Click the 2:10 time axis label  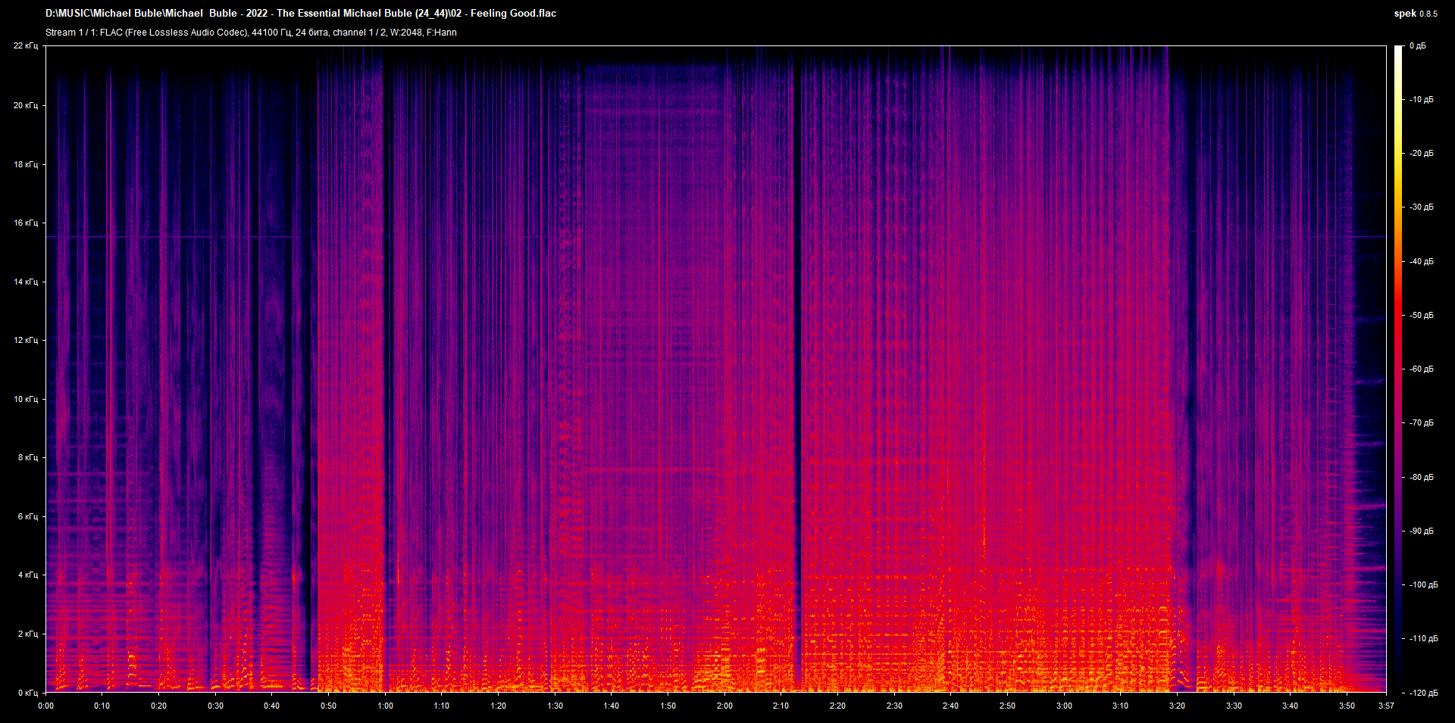point(781,706)
